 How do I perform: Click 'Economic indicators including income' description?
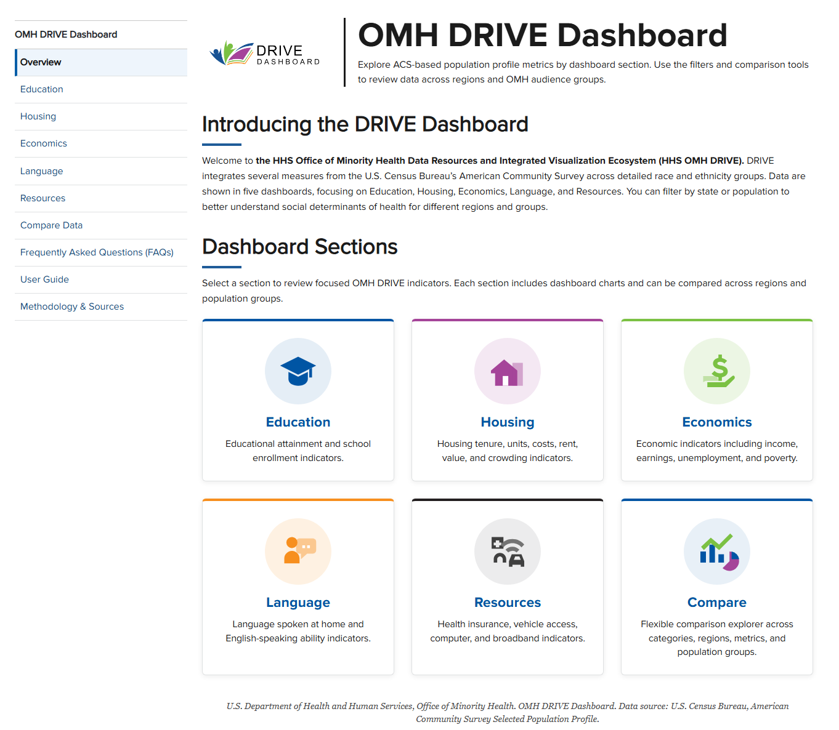[717, 451]
